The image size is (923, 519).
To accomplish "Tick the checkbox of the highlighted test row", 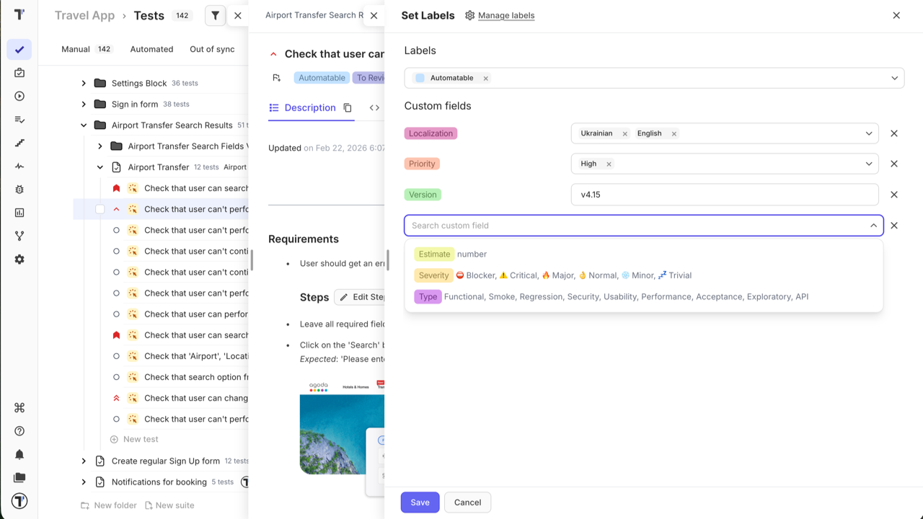I will [x=100, y=209].
